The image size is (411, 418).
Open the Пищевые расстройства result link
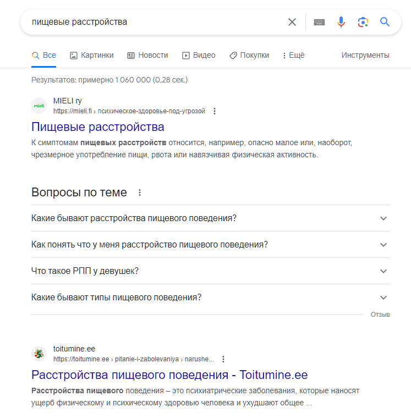[x=97, y=127]
